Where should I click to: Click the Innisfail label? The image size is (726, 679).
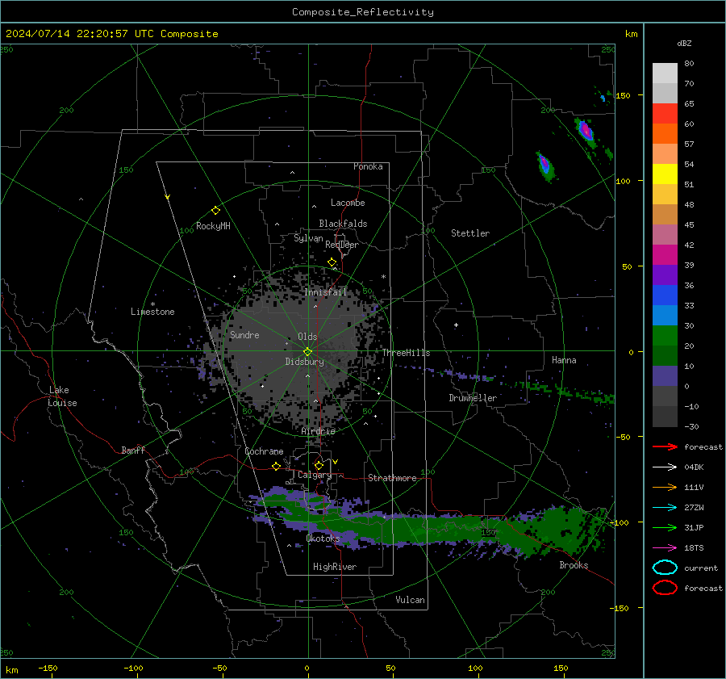(325, 292)
